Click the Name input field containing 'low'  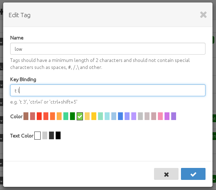[x=108, y=49]
